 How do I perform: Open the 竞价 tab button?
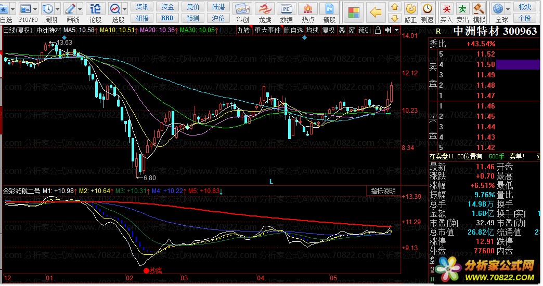pyautogui.click(x=193, y=7)
